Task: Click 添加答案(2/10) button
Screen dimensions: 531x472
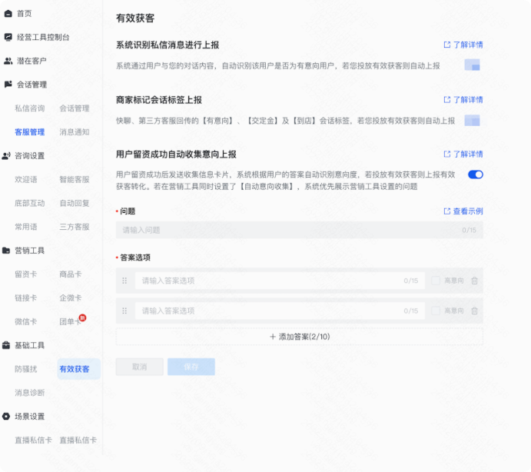Action: click(x=300, y=337)
